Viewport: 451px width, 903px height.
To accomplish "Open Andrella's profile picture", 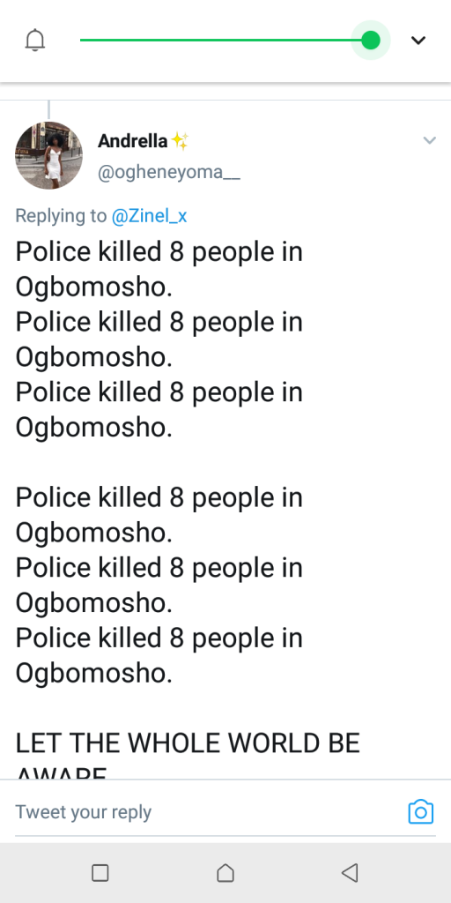I will tap(49, 155).
